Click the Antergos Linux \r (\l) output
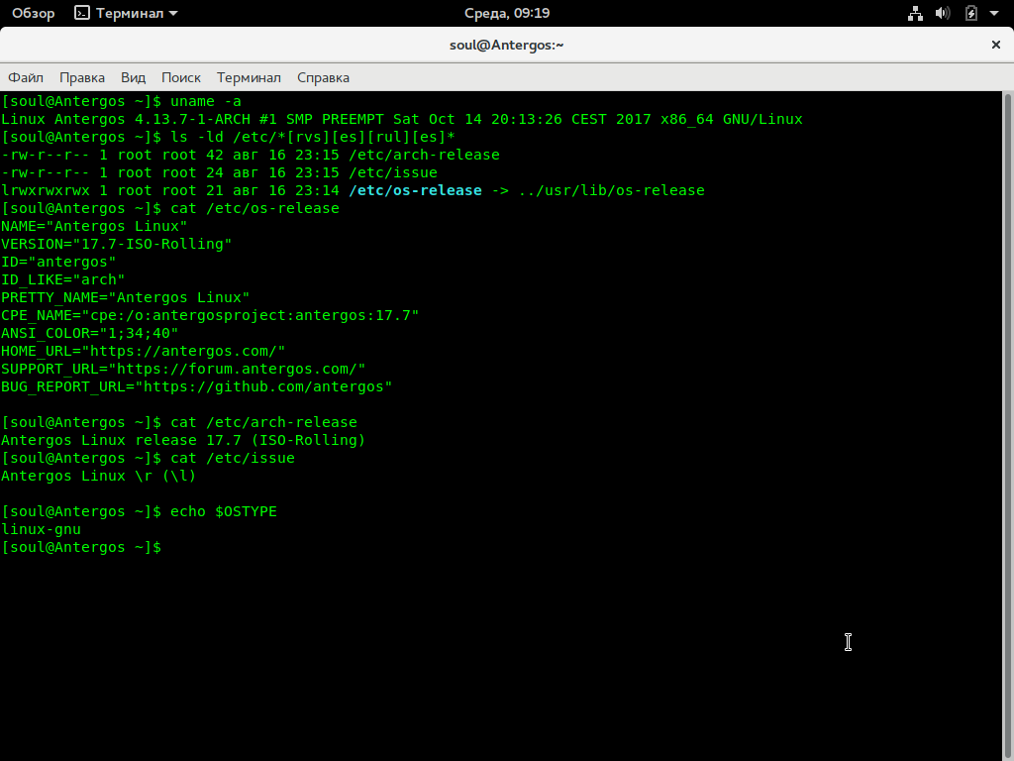This screenshot has height=761, width=1014. 98,476
